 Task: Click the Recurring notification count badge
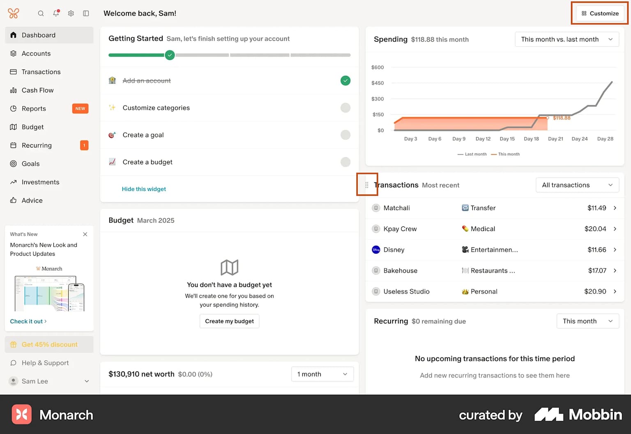pos(84,145)
